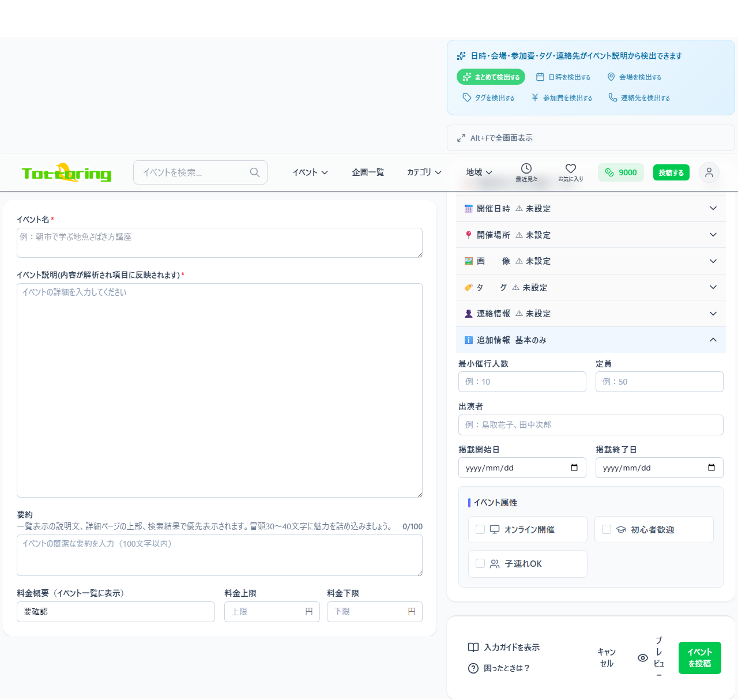The image size is (738, 700).
Task: Click the 料金下限 input
Action: click(x=375, y=612)
